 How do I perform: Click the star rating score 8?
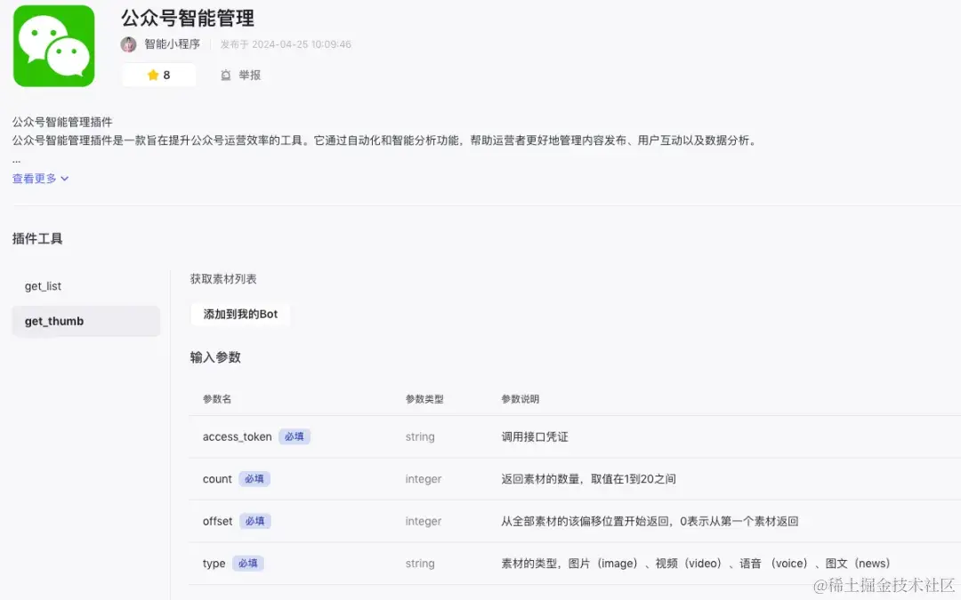tap(166, 75)
